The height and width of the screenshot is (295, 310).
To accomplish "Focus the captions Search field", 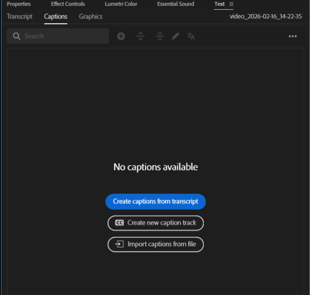I will (x=58, y=36).
